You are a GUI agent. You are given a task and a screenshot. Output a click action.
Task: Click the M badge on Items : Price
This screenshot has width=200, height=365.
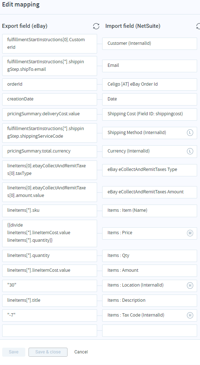click(190, 233)
